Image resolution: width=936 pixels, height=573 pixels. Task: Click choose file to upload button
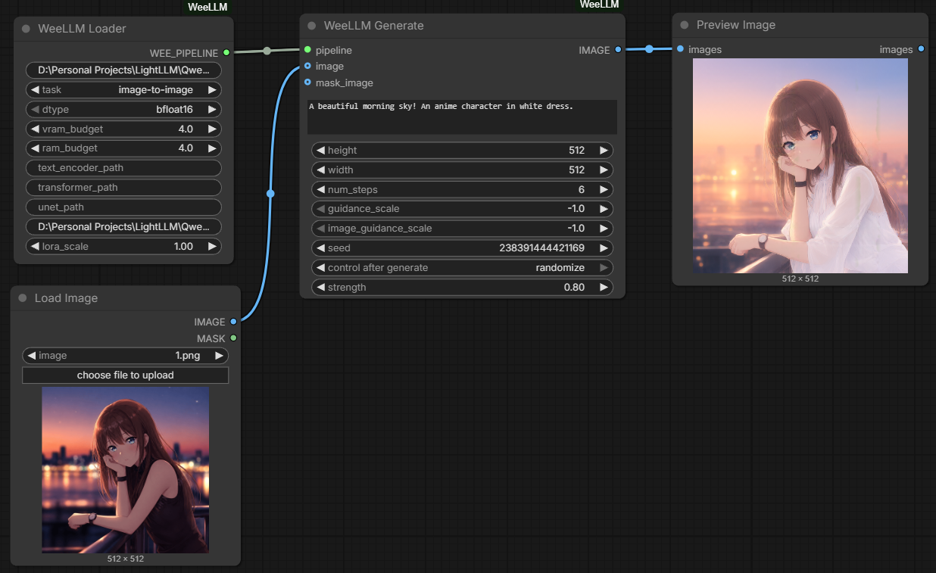tap(125, 375)
